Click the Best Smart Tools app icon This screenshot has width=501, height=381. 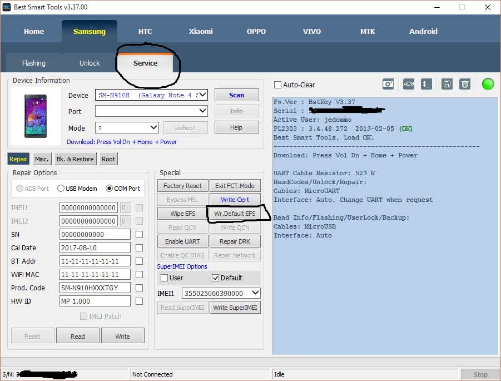[6, 7]
